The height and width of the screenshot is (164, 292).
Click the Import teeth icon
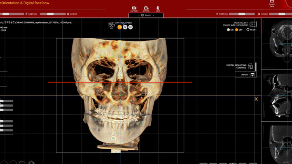(252, 74)
